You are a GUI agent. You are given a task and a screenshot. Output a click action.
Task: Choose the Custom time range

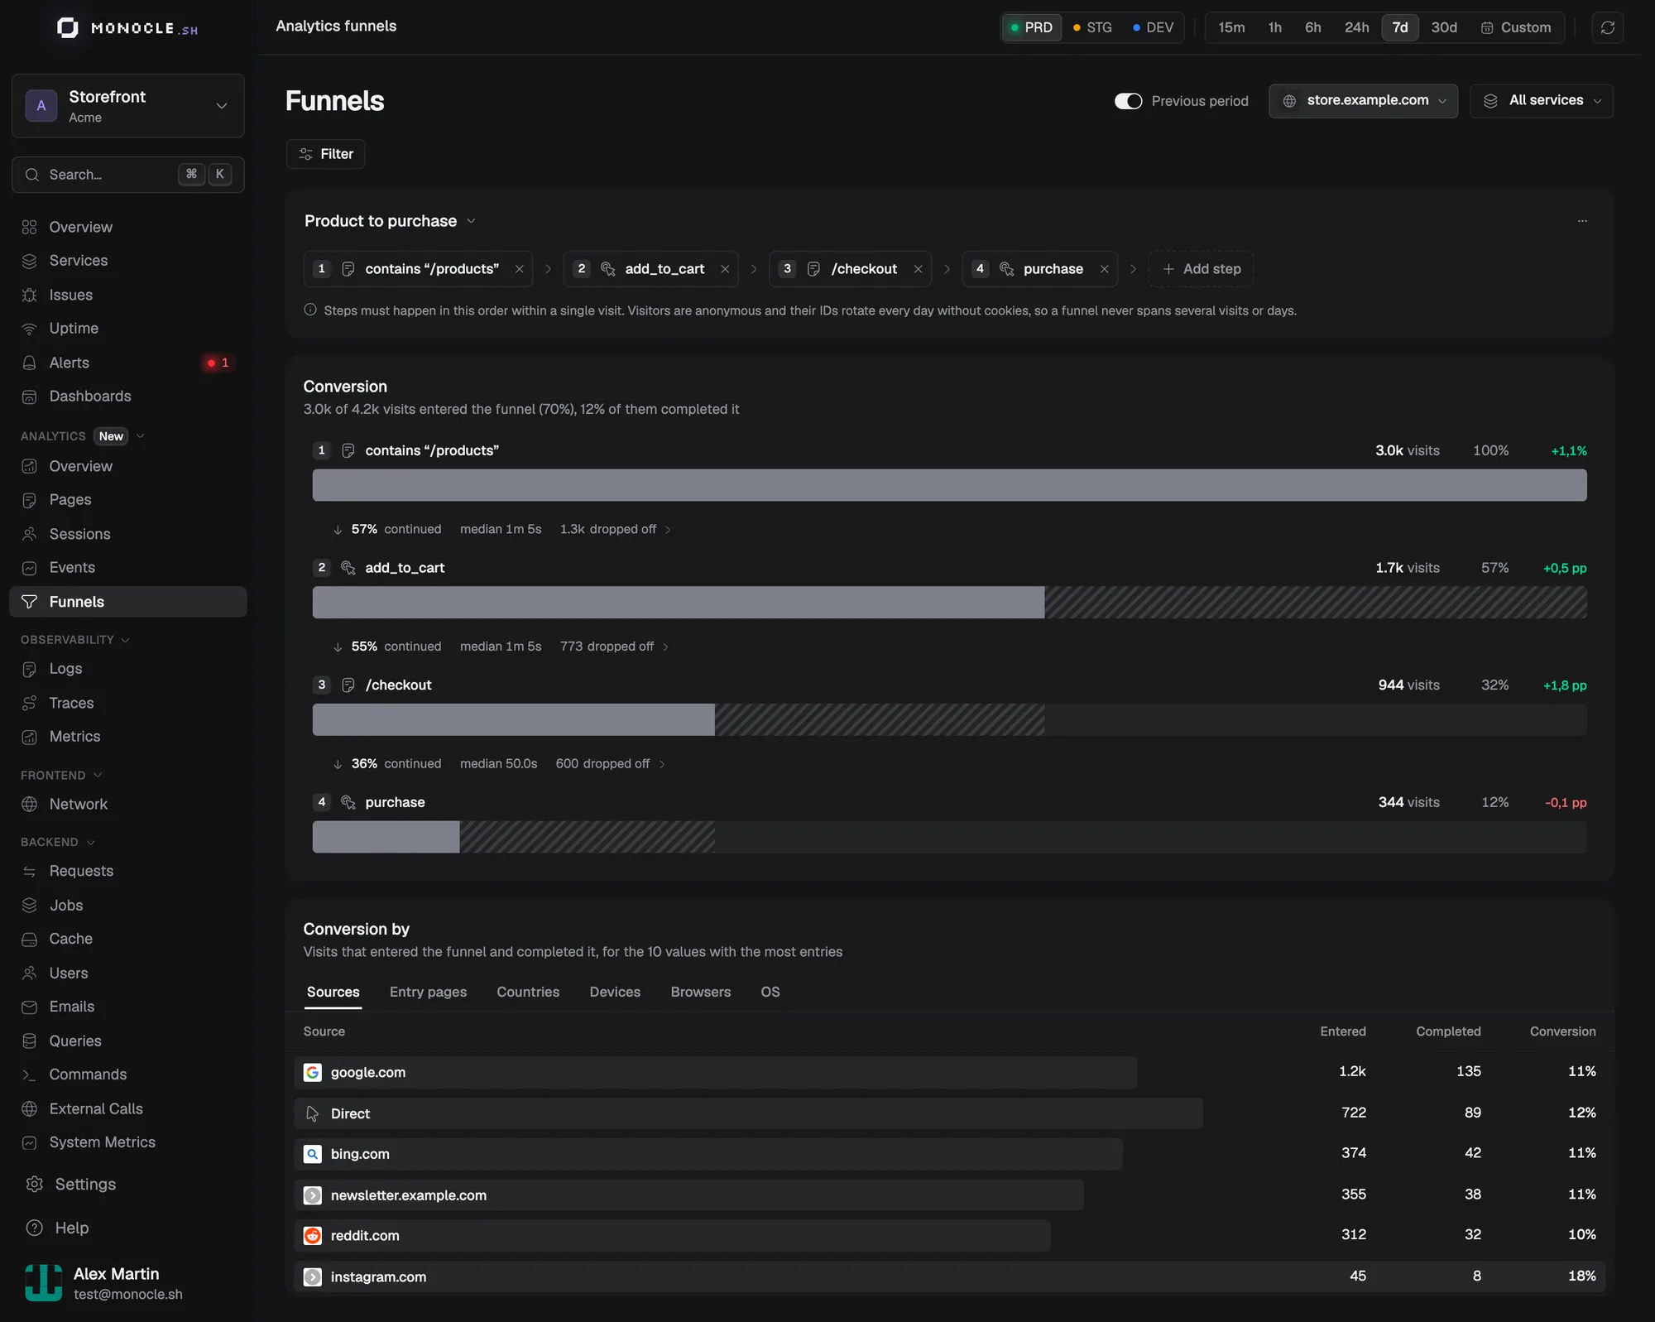[1516, 27]
